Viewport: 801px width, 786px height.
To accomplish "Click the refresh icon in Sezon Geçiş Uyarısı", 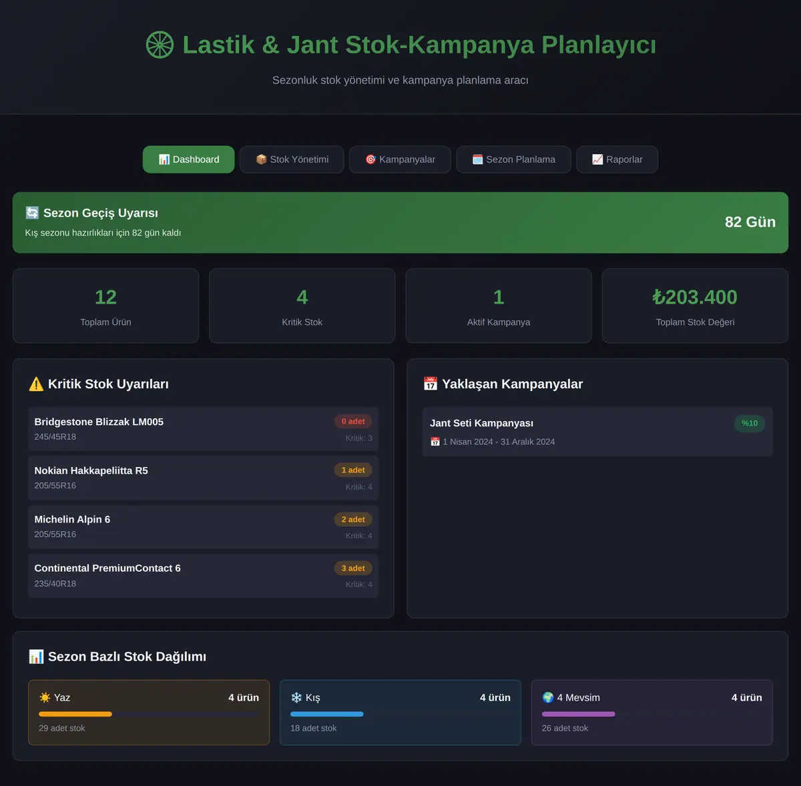I will [x=32, y=213].
